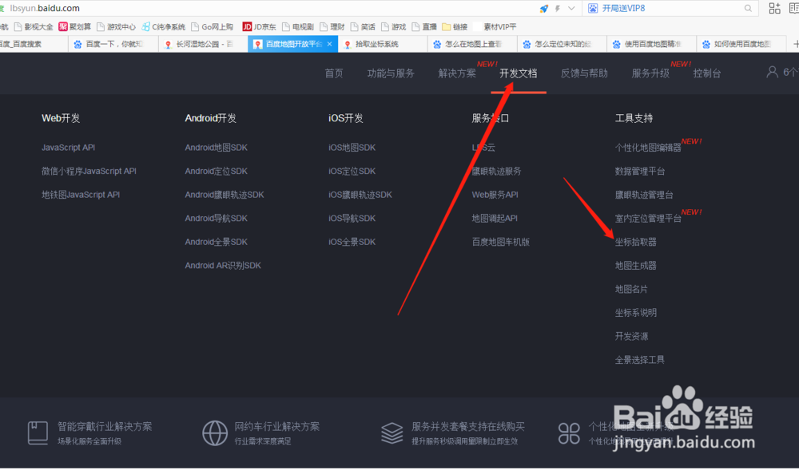Open the browser extensions grid icon
799x470 pixels.
[x=774, y=8]
